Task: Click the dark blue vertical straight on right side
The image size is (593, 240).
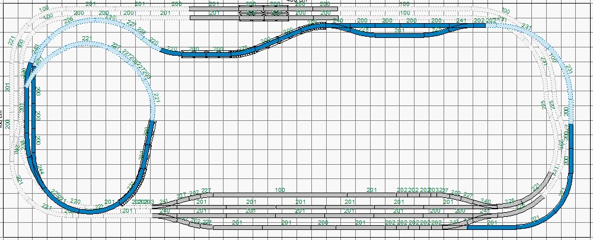Action: coord(572,145)
